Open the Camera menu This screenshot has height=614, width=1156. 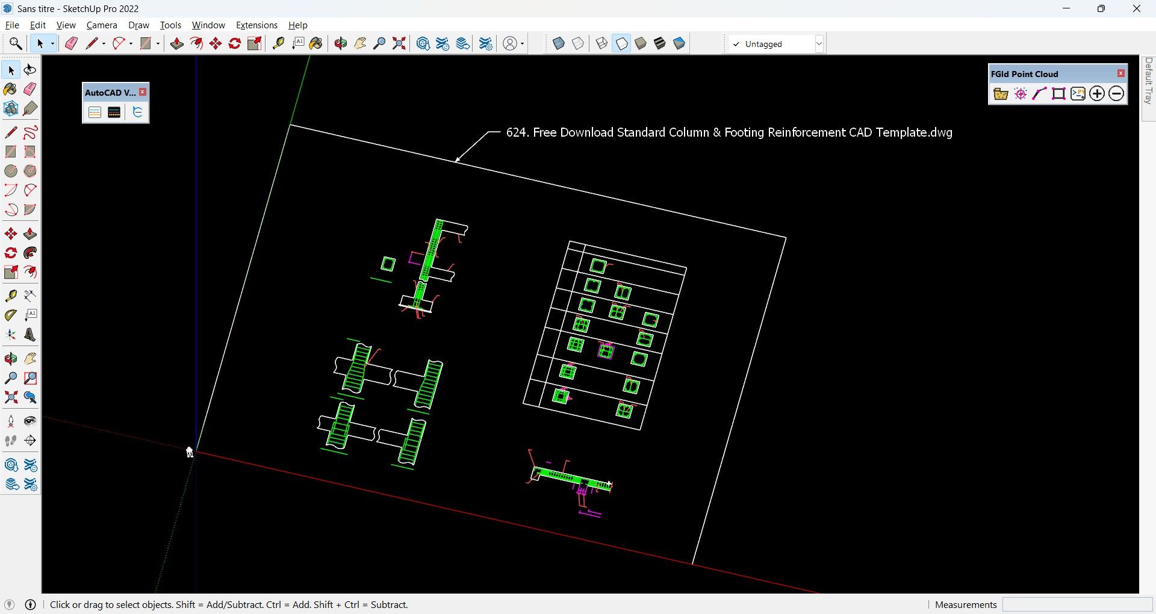(102, 25)
